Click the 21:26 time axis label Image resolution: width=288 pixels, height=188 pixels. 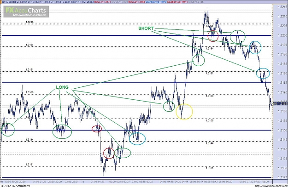(44, 182)
